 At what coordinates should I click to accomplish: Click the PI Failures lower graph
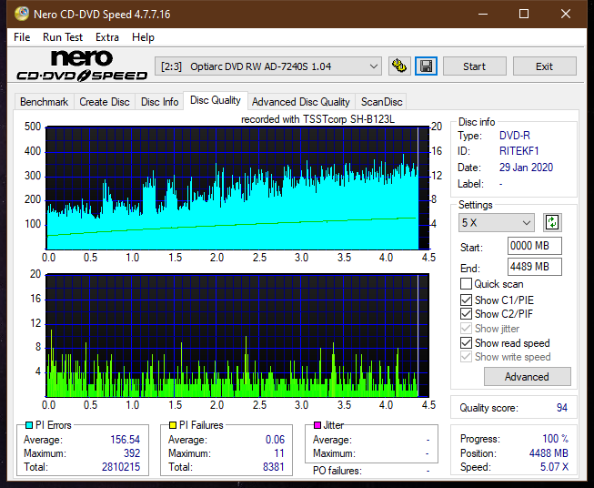pyautogui.click(x=237, y=336)
